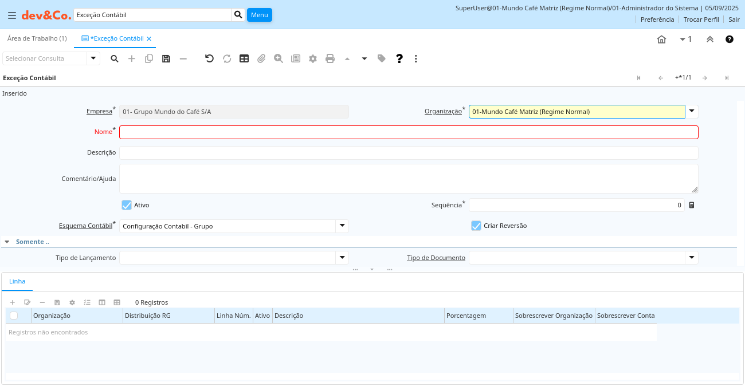Click the blue Menu button
This screenshot has height=386, width=745.
(260, 15)
